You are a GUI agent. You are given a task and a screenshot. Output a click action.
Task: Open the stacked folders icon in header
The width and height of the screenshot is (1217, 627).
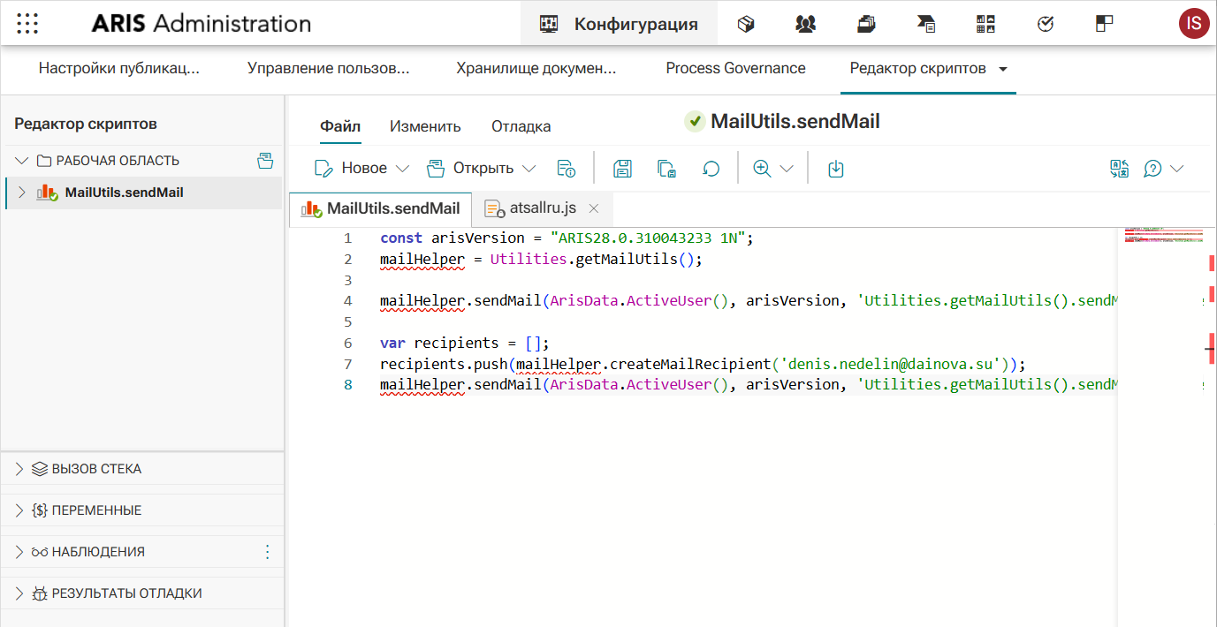[x=866, y=24]
